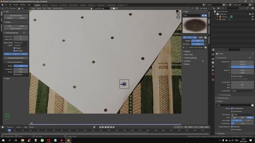The image size is (255, 143).
Task: Open the Opera browser from the taskbar
Action: [49, 140]
